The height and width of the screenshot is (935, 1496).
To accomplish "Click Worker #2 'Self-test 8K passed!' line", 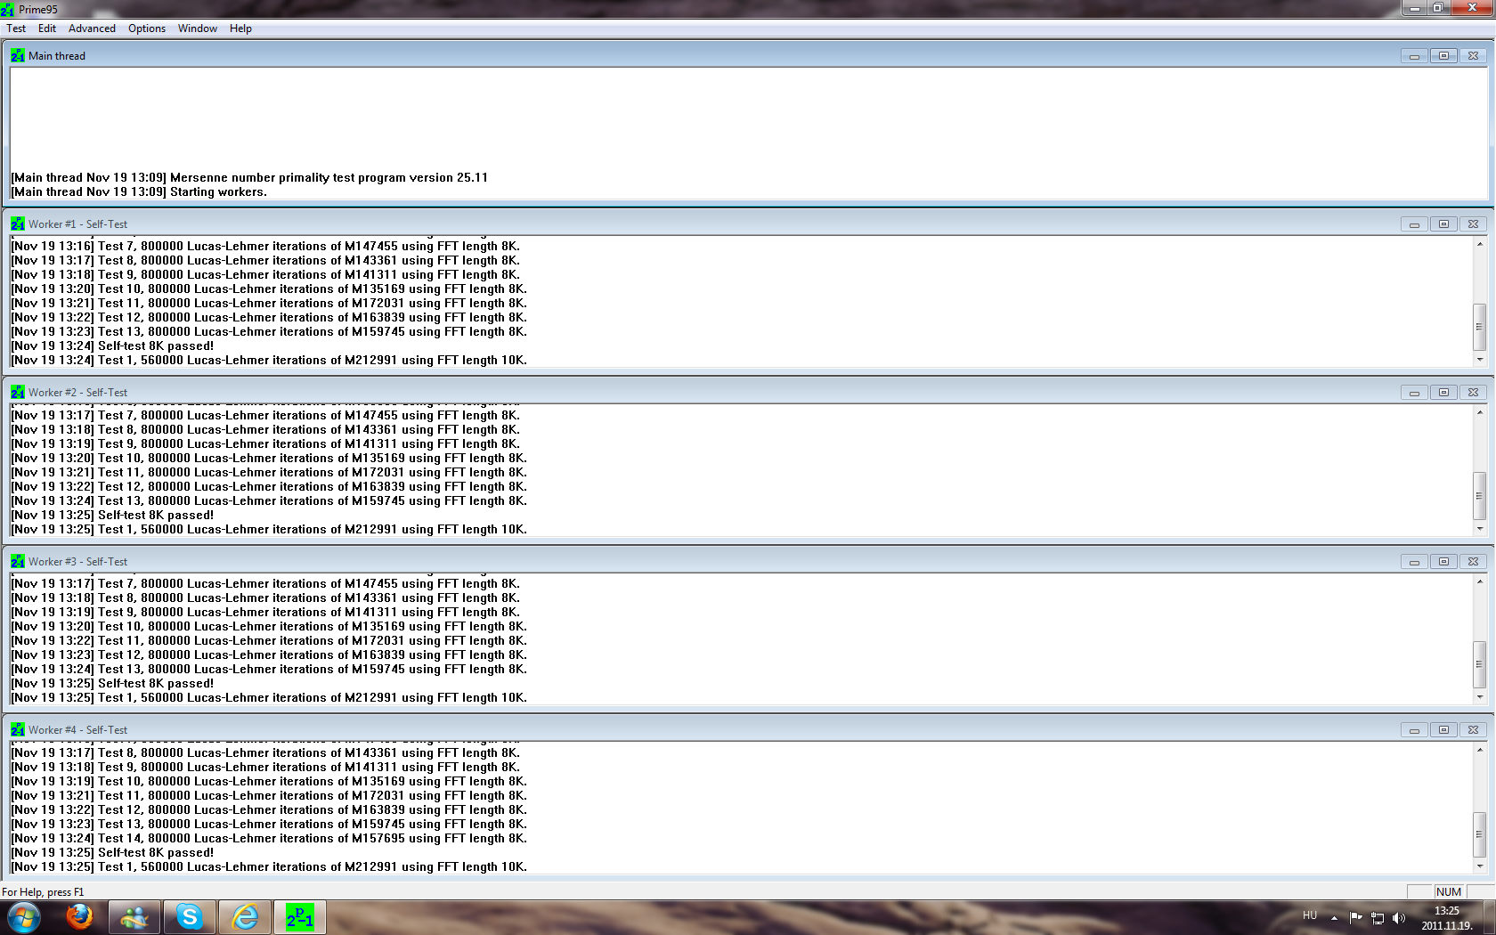I will [112, 515].
